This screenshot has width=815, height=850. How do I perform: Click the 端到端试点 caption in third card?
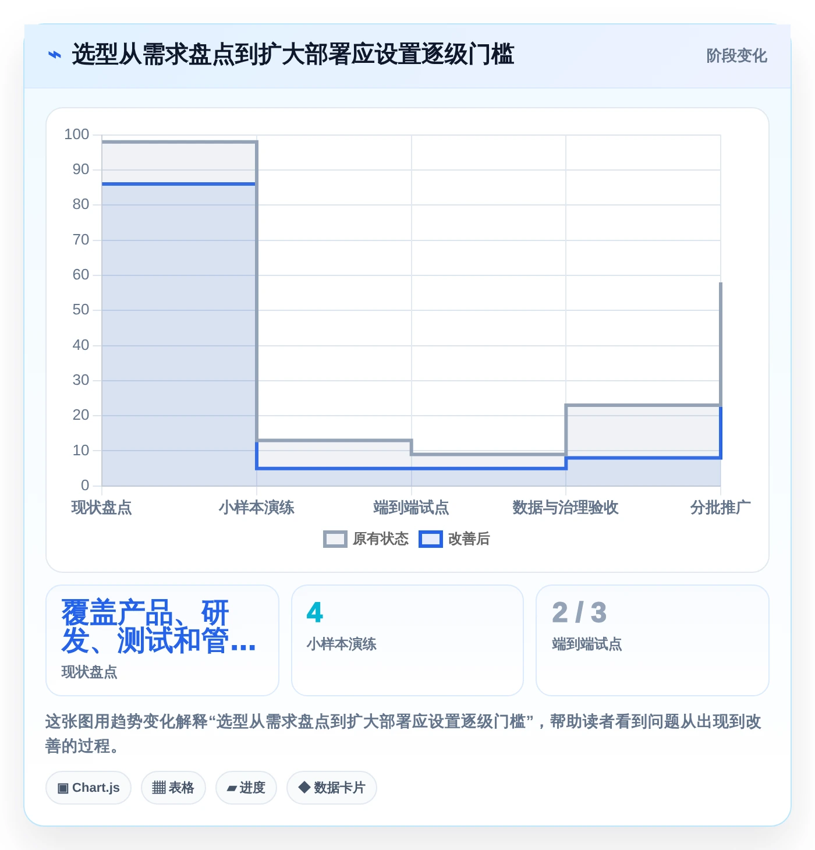(x=587, y=644)
